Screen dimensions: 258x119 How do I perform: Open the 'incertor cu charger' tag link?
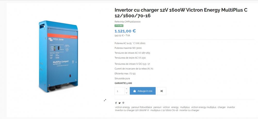(x=189, y=110)
